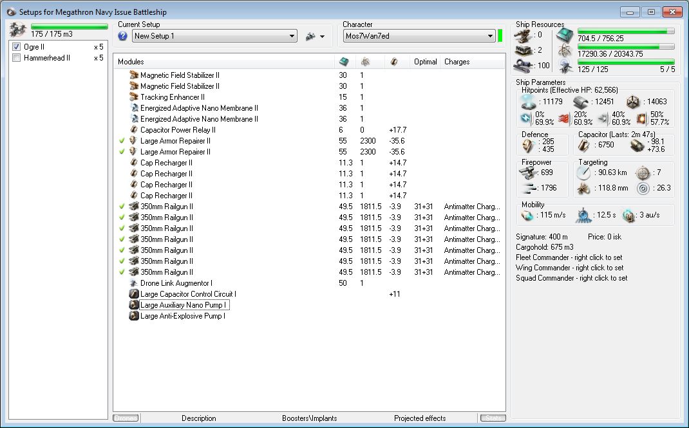Click the launcher hardpoints icon in Ship Resources
The image size is (689, 428).
pyautogui.click(x=524, y=50)
